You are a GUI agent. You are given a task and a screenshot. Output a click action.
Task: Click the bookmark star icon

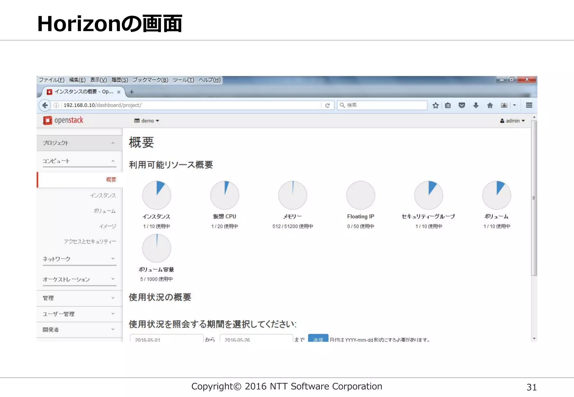[x=435, y=105]
